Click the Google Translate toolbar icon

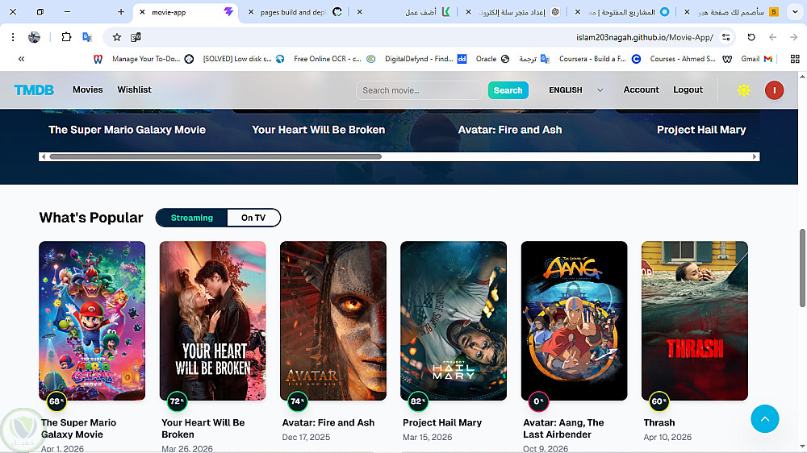(x=87, y=37)
